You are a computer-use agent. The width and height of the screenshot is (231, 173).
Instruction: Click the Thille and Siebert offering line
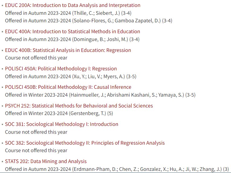coord(68,13)
